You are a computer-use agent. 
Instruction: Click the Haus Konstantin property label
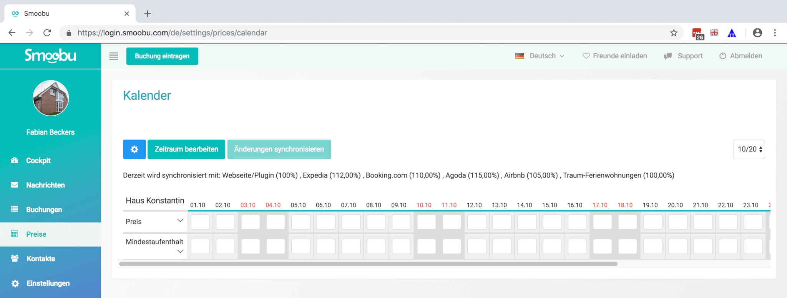tap(155, 201)
